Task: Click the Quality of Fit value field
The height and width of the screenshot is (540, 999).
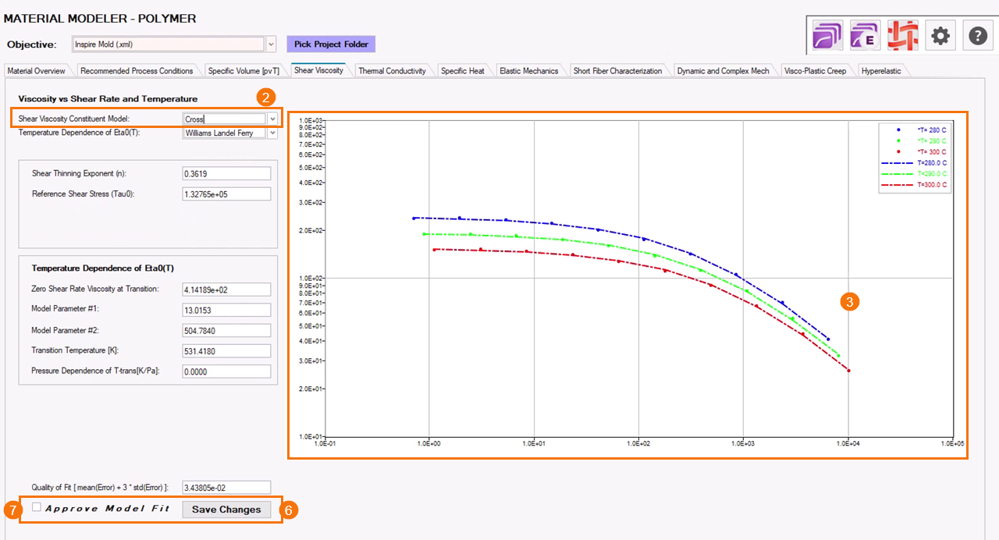Action: 226,488
